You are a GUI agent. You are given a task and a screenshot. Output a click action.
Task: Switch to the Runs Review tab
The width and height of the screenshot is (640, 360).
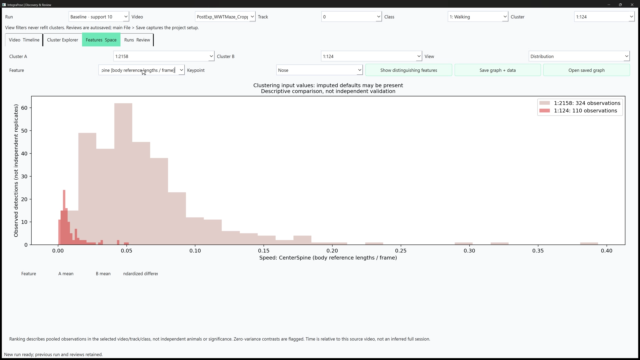pos(137,40)
